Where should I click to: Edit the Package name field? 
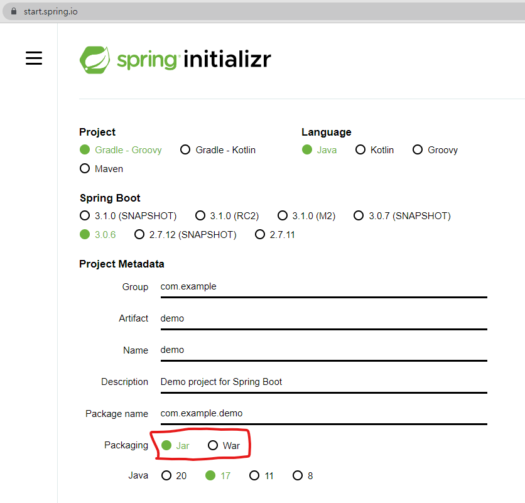(x=324, y=414)
